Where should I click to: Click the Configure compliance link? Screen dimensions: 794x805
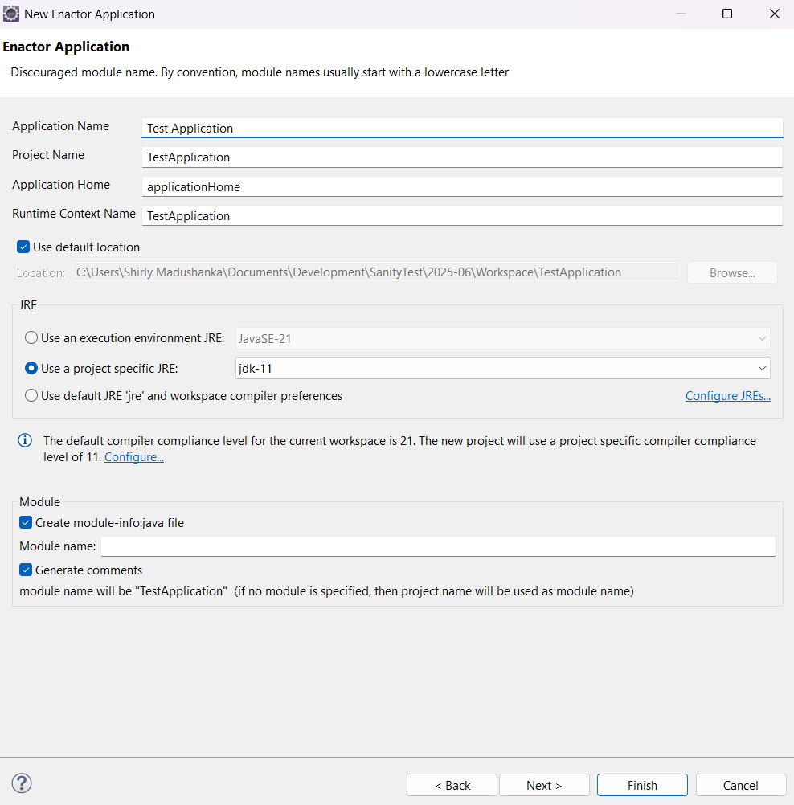[134, 457]
